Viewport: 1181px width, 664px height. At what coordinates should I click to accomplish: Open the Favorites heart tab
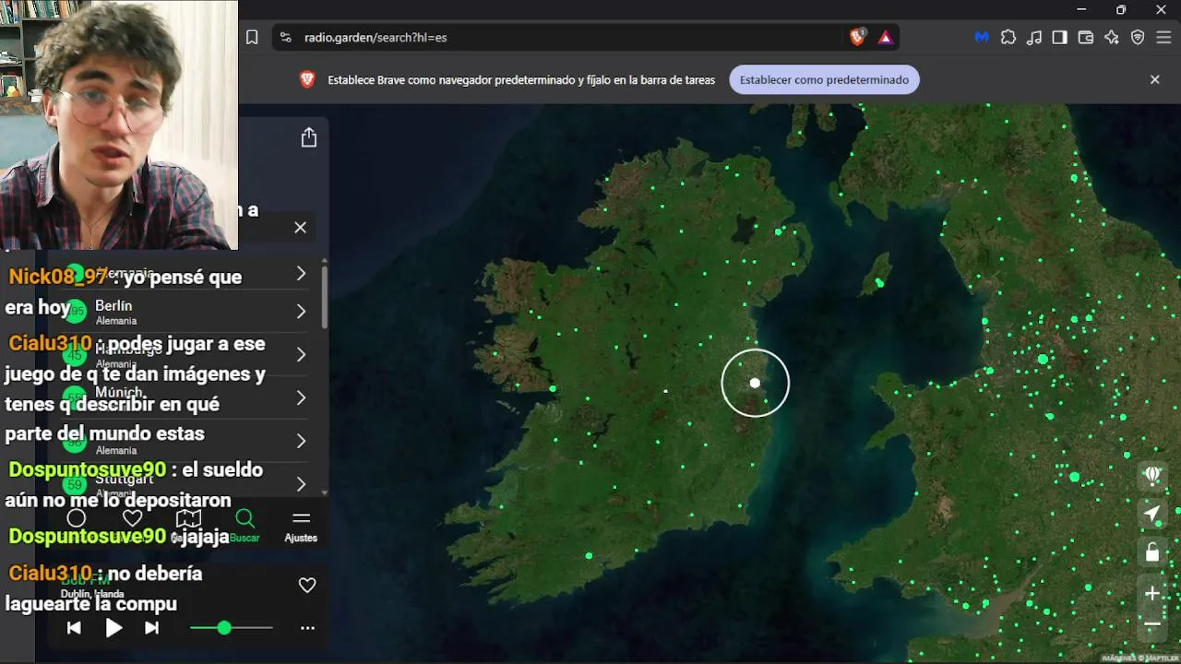click(133, 518)
